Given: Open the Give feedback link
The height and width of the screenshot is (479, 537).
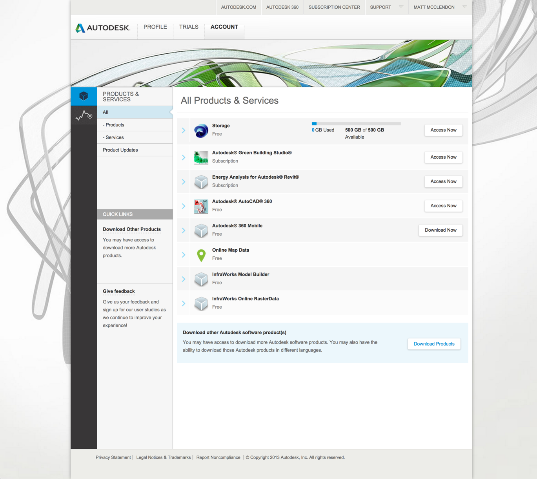Looking at the screenshot, I should point(118,291).
